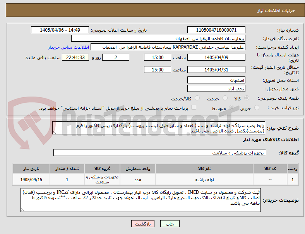Click the label شماره نیاز
Screen dimensions: 305x234
point(288,30)
